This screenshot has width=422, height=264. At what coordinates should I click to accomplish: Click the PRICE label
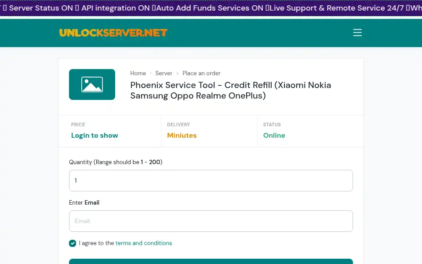[78, 125]
